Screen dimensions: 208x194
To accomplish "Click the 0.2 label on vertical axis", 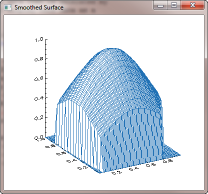I will [x=38, y=118].
